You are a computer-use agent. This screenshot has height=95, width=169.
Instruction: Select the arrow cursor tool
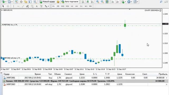point(3,6)
